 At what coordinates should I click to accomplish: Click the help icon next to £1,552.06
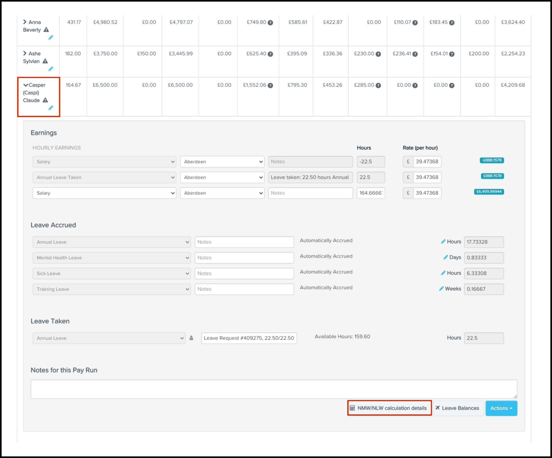pos(270,85)
